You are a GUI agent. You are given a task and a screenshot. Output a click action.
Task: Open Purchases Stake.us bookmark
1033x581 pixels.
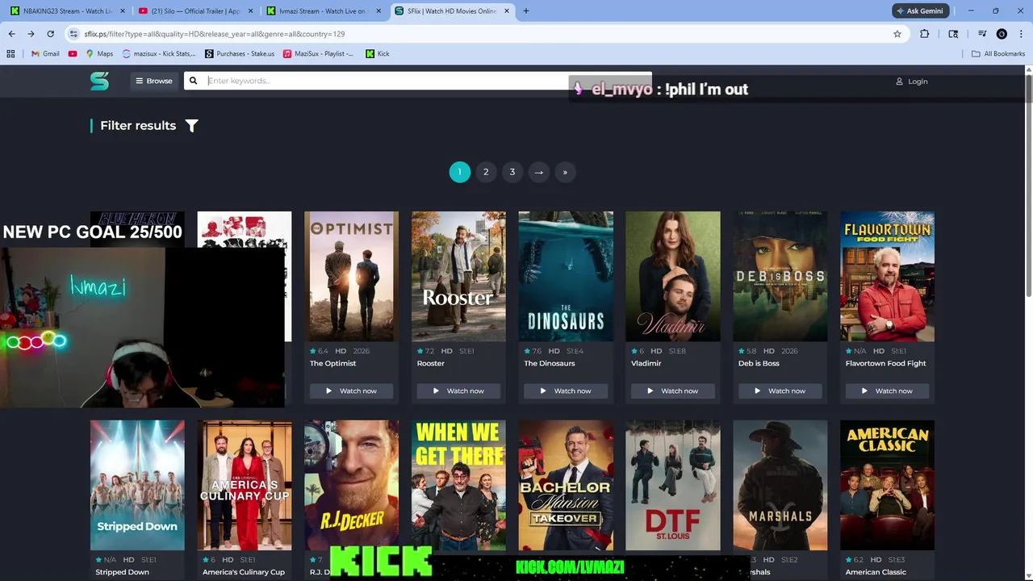pos(240,54)
